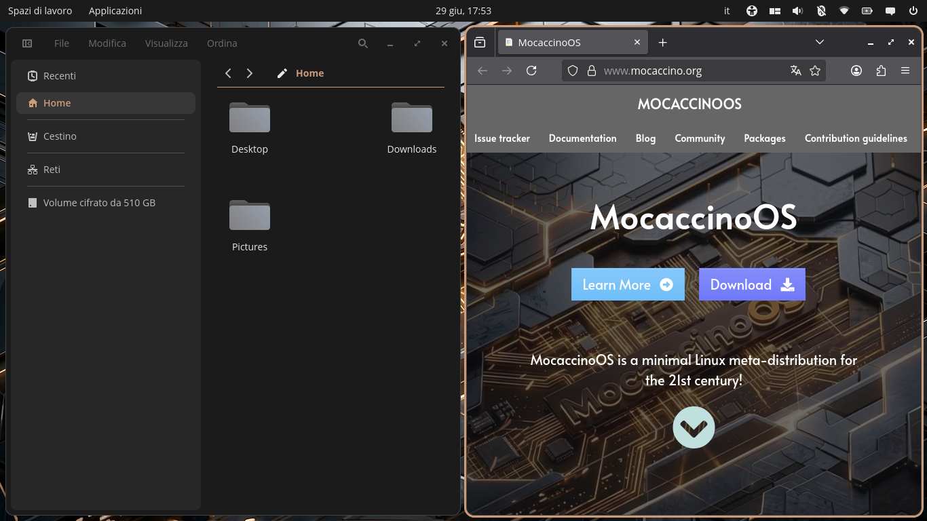Open the file manager search icon
The width and height of the screenshot is (927, 521).
pyautogui.click(x=363, y=43)
